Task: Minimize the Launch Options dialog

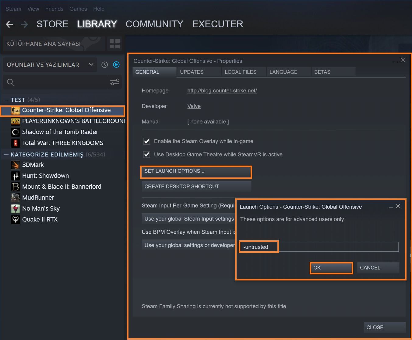Action: click(x=391, y=207)
